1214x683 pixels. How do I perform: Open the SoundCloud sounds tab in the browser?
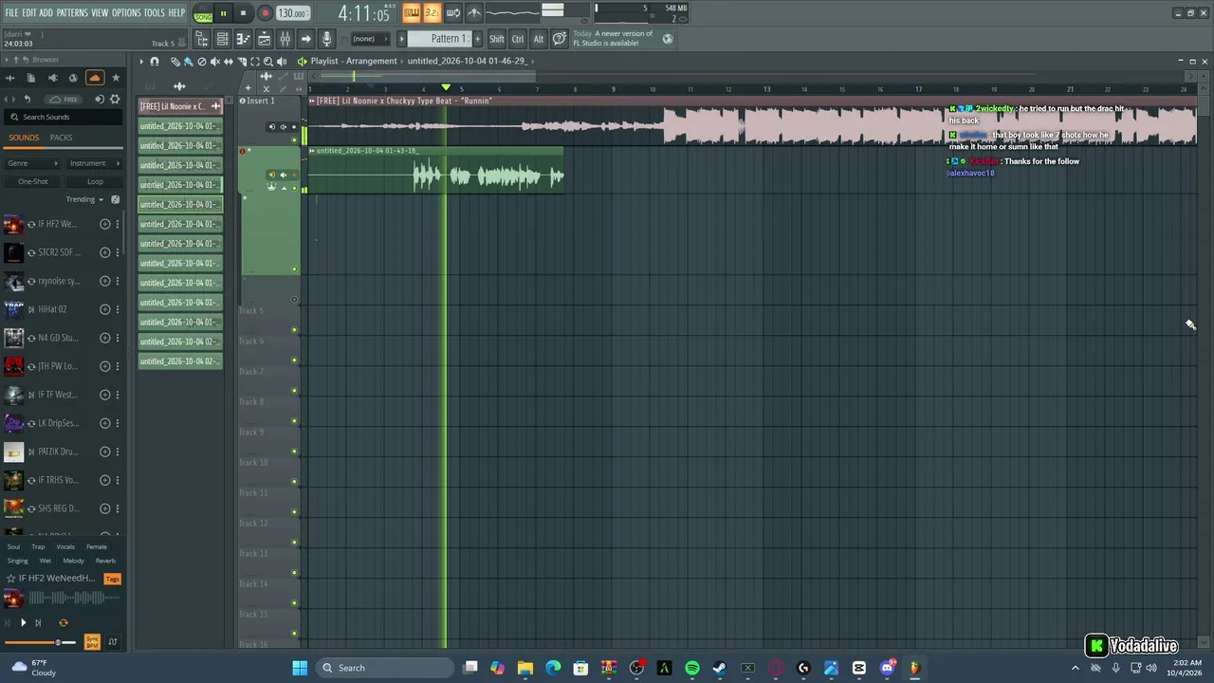(95, 78)
